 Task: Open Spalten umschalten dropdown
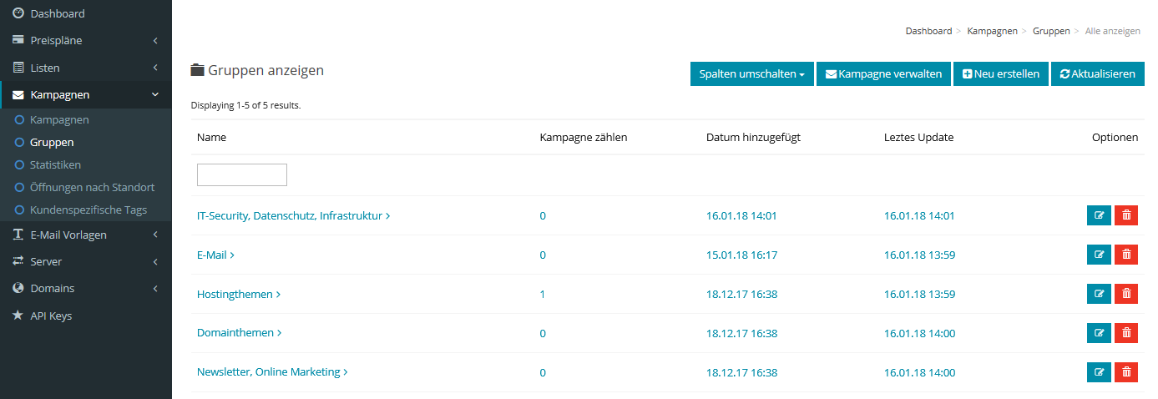(751, 73)
